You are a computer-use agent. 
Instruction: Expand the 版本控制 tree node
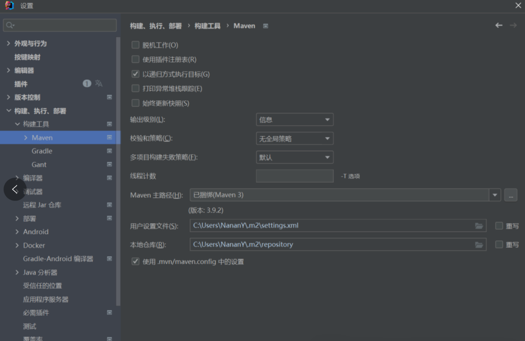point(9,97)
